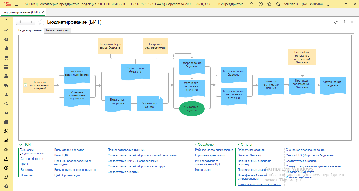Open service settings dropdown near username
359x191 pixels.
pyautogui.click(x=328, y=4)
